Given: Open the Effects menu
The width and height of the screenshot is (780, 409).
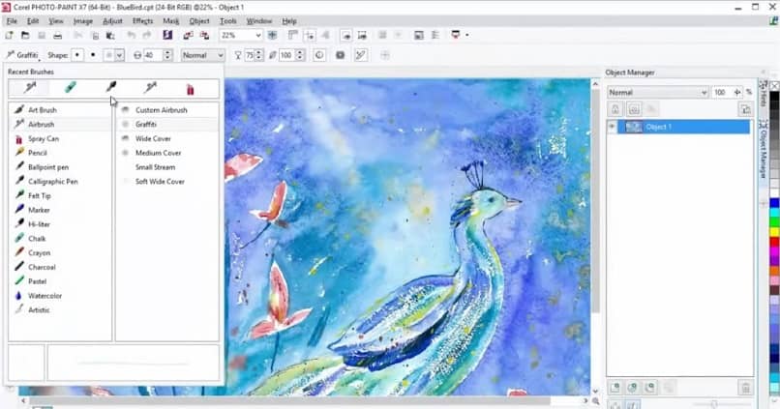Looking at the screenshot, I should coord(143,21).
